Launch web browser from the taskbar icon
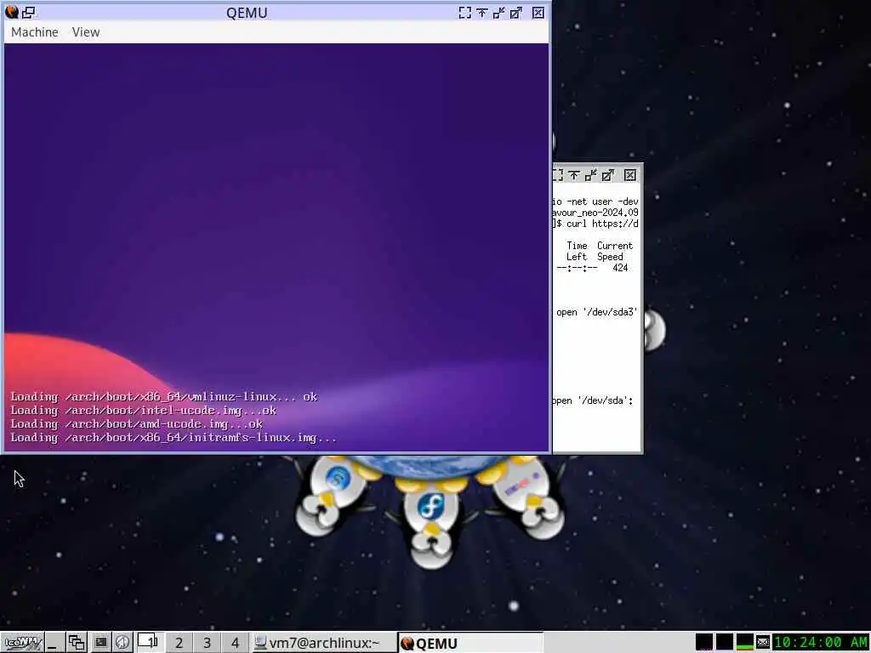 122,643
